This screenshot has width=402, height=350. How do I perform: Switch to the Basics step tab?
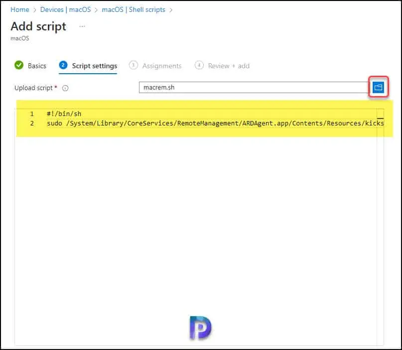(x=30, y=66)
